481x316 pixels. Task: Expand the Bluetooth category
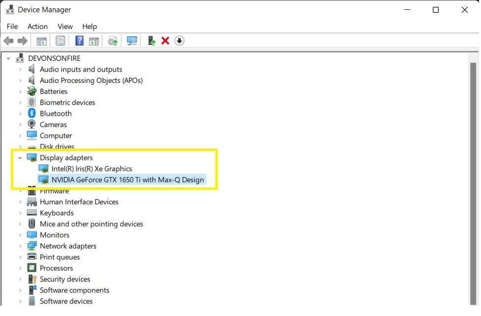(x=20, y=114)
